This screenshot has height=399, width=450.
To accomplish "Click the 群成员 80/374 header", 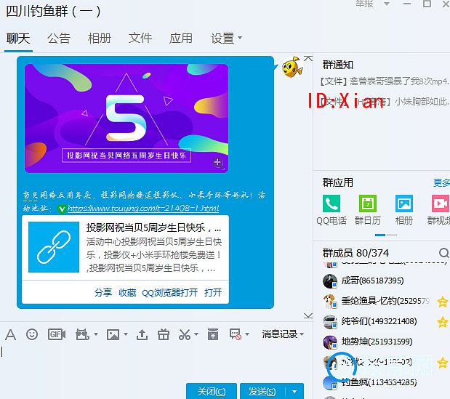I will [x=355, y=253].
